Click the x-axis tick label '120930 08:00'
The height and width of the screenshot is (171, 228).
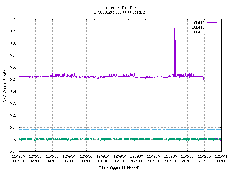(86, 159)
